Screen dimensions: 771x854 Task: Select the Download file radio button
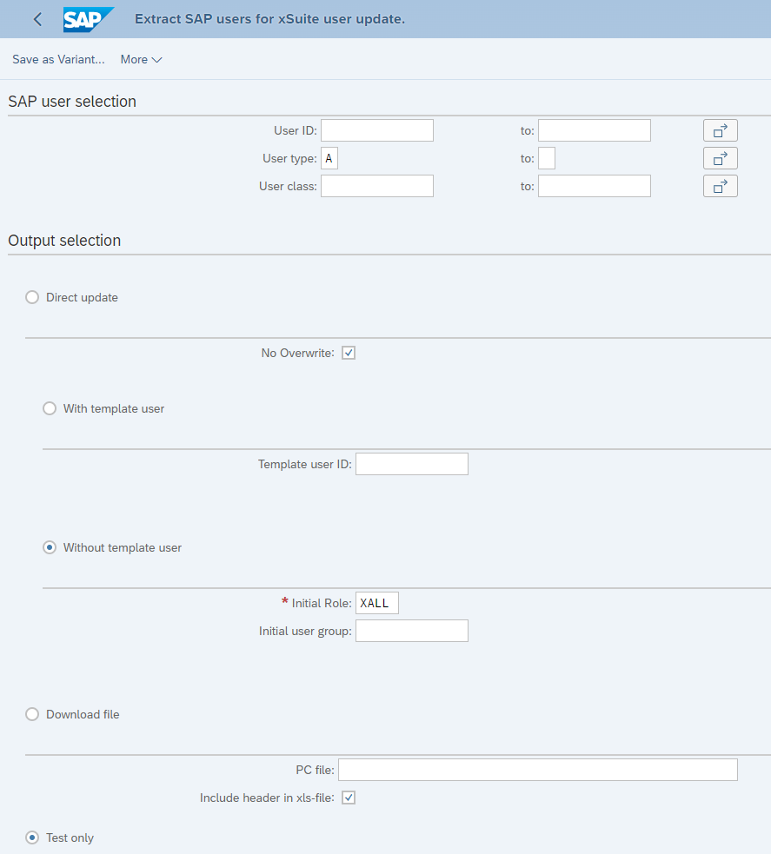(32, 714)
